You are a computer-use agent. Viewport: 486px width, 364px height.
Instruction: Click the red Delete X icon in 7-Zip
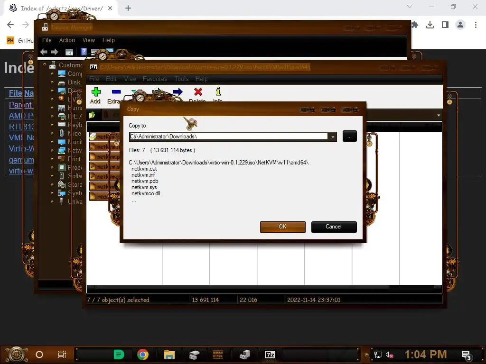[198, 91]
